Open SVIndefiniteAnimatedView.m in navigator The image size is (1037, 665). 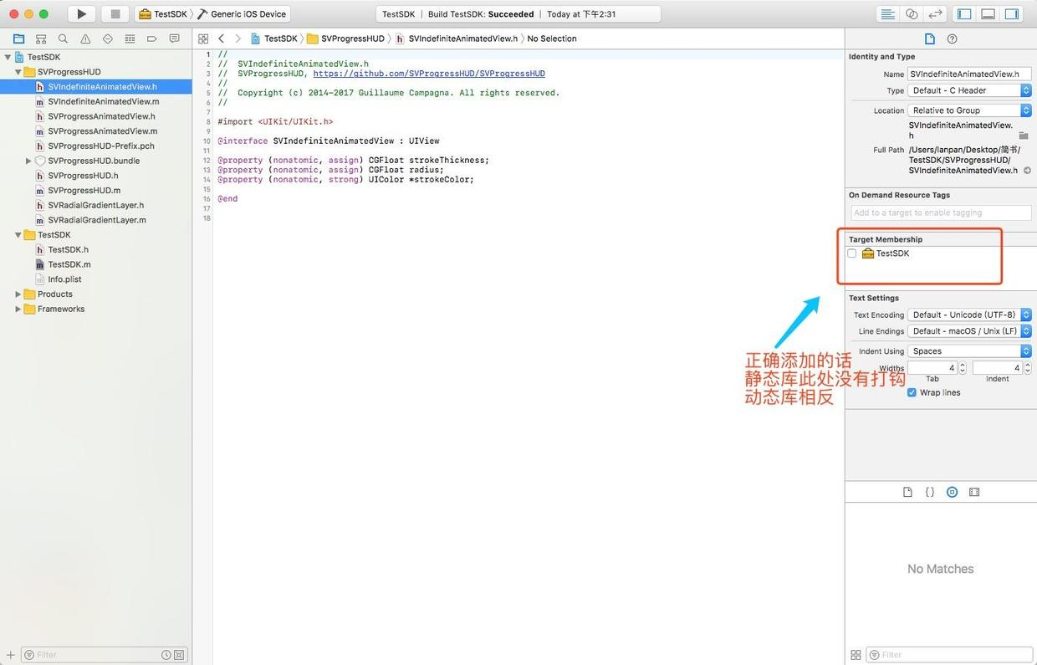103,101
